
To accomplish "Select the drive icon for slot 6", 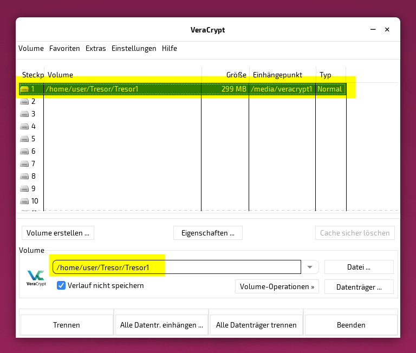I will tap(24, 151).
